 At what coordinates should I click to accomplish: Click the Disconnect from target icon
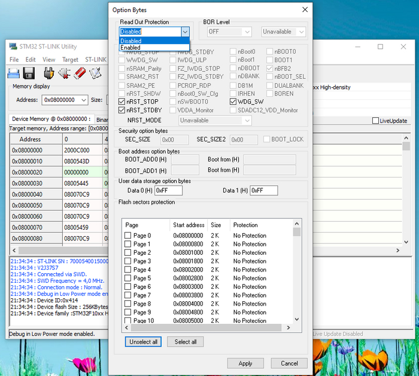(65, 73)
